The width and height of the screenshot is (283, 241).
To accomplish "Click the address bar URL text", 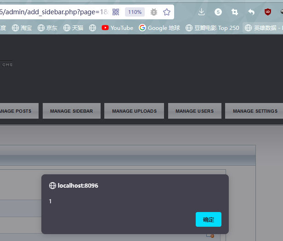I will 54,12.
